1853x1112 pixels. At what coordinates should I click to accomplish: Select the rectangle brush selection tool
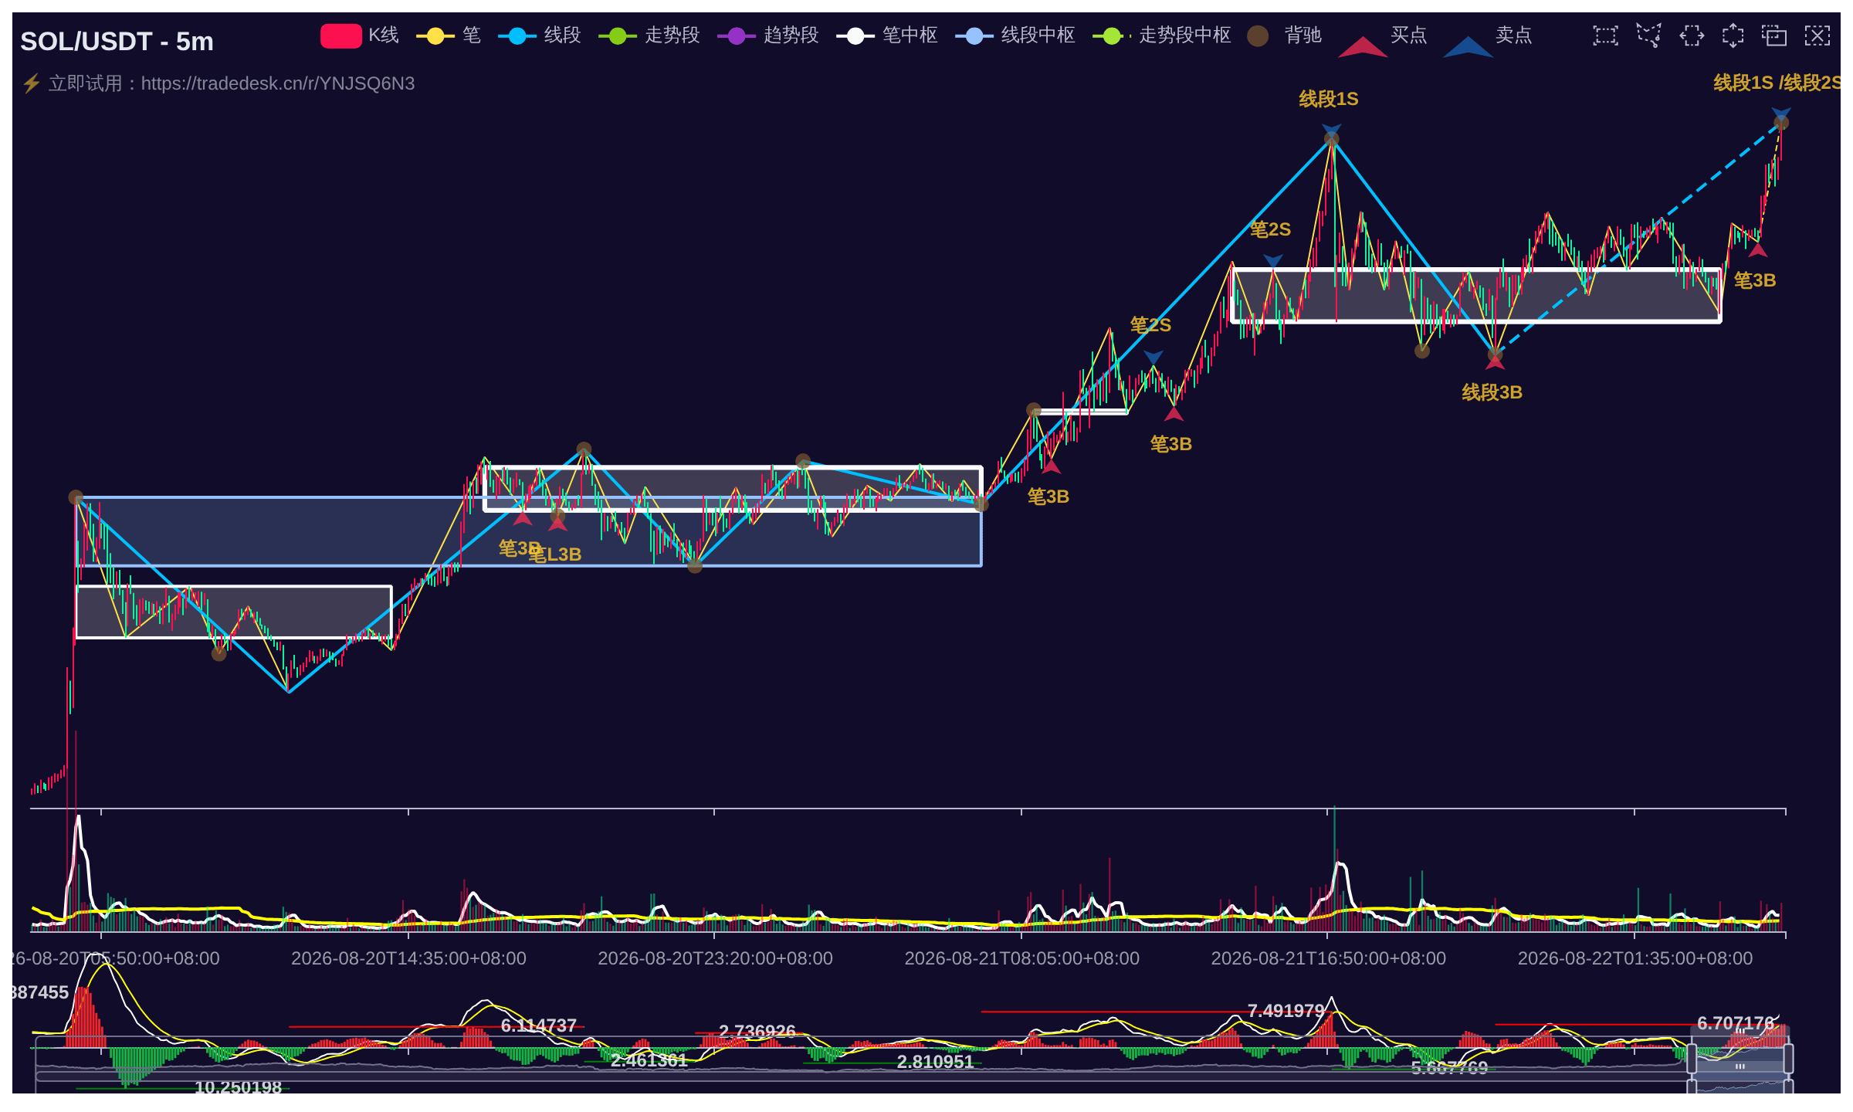(1605, 36)
